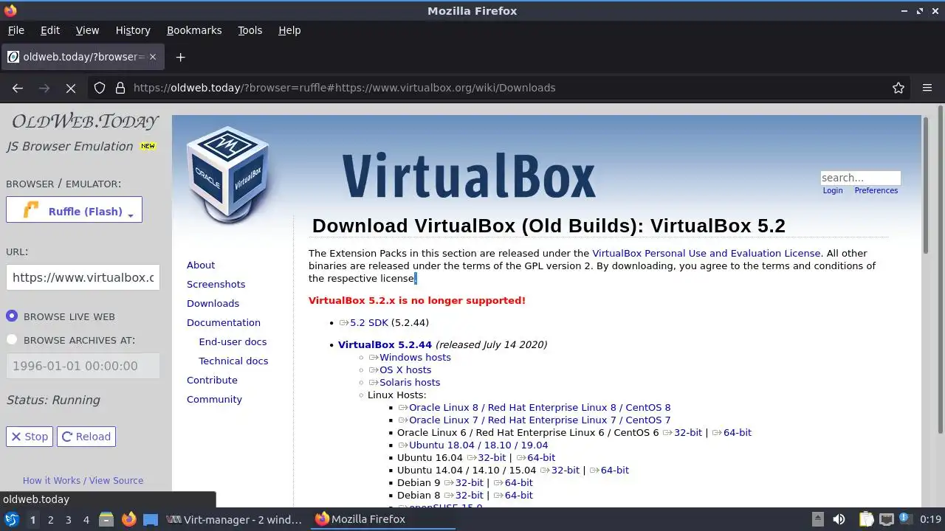Switch to virtual desktop 2

point(50,519)
